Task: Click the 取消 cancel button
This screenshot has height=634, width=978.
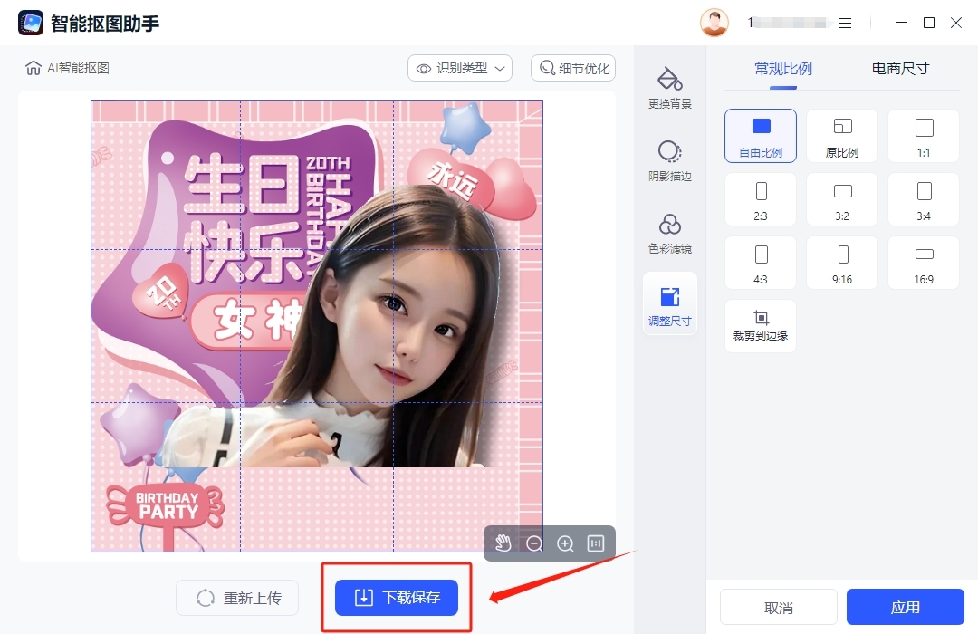Action: pyautogui.click(x=779, y=607)
